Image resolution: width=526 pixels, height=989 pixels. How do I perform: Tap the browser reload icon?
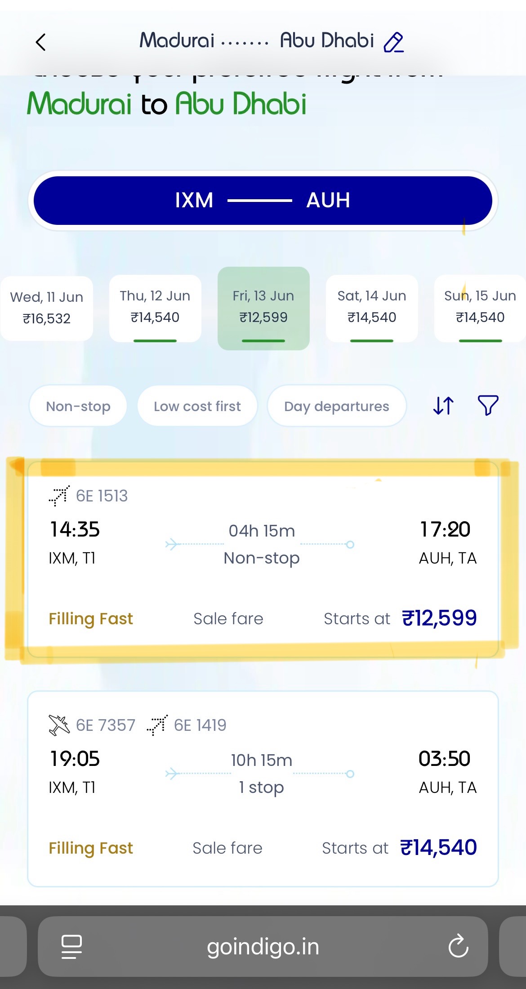pyautogui.click(x=458, y=946)
